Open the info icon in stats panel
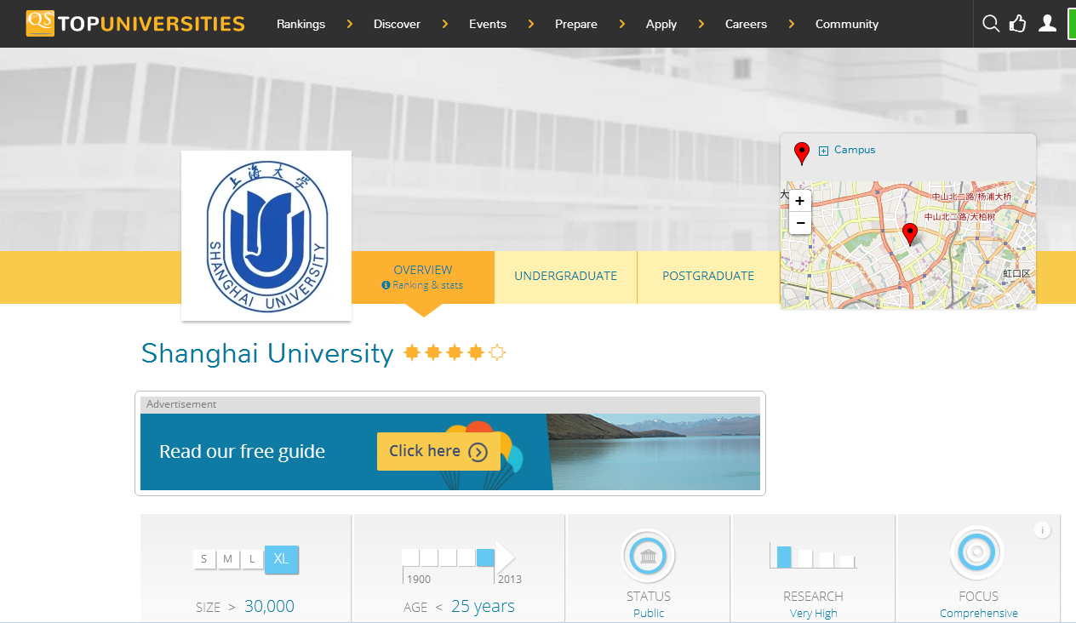 click(x=1043, y=530)
